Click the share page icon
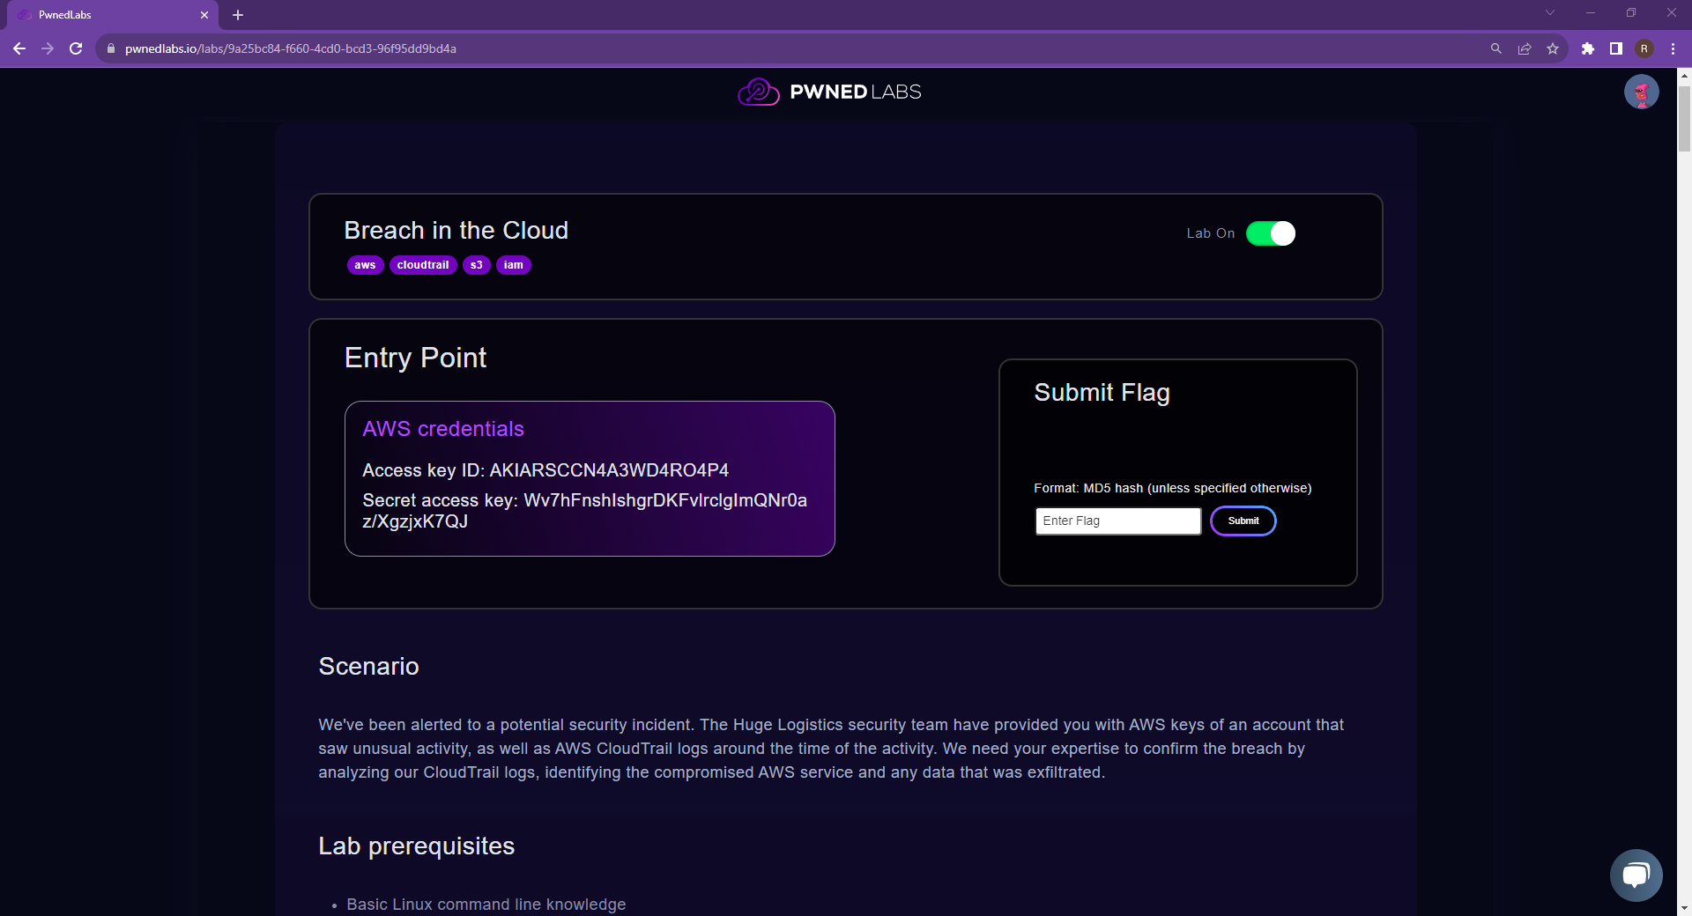The height and width of the screenshot is (916, 1692). pyautogui.click(x=1525, y=48)
